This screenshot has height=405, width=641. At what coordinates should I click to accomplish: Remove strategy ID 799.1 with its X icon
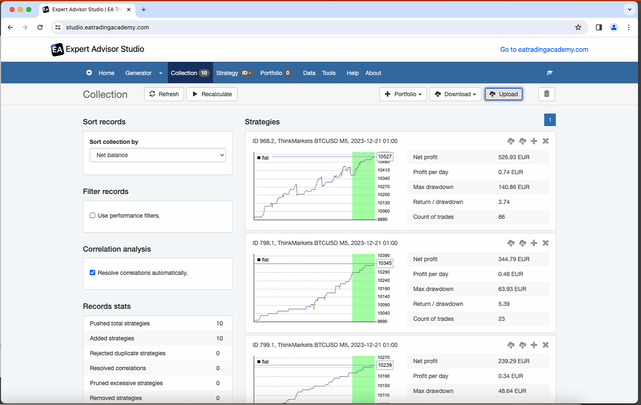click(546, 345)
